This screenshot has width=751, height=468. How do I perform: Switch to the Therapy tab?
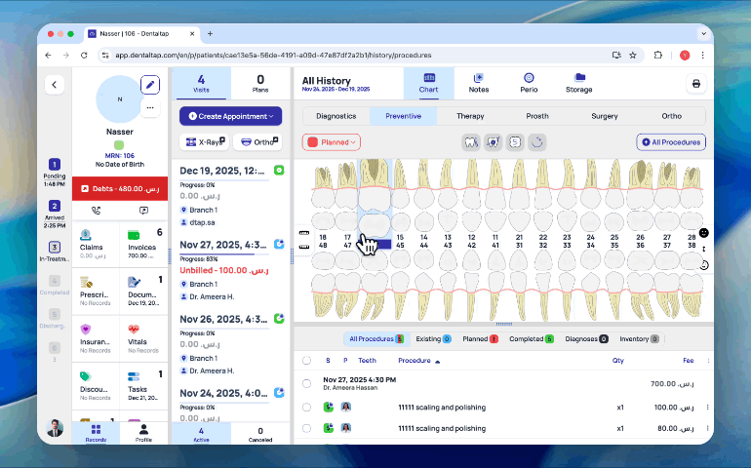tap(470, 116)
